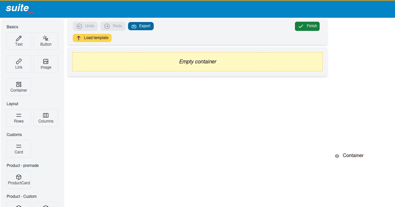Toggle visibility of the Container layer
This screenshot has width=395, height=207.
[x=337, y=156]
